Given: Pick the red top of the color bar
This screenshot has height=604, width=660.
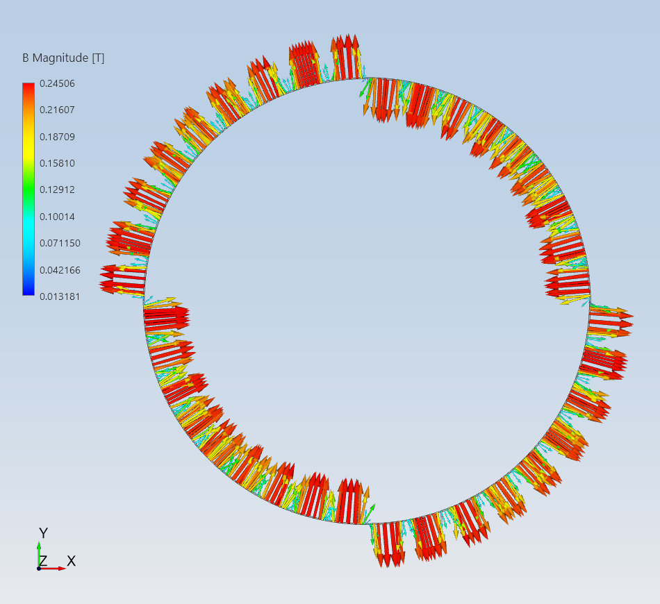Looking at the screenshot, I should [28, 87].
